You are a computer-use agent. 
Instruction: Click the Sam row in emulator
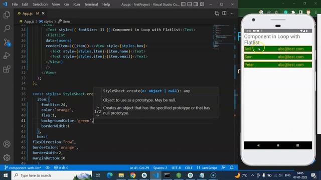click(x=278, y=56)
